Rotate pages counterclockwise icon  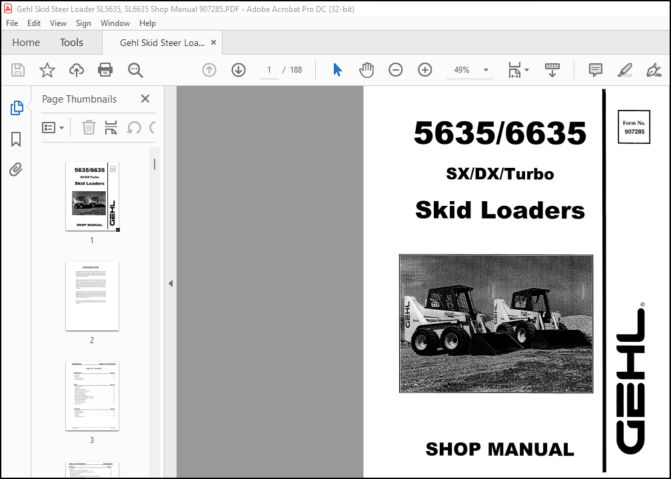pos(134,127)
